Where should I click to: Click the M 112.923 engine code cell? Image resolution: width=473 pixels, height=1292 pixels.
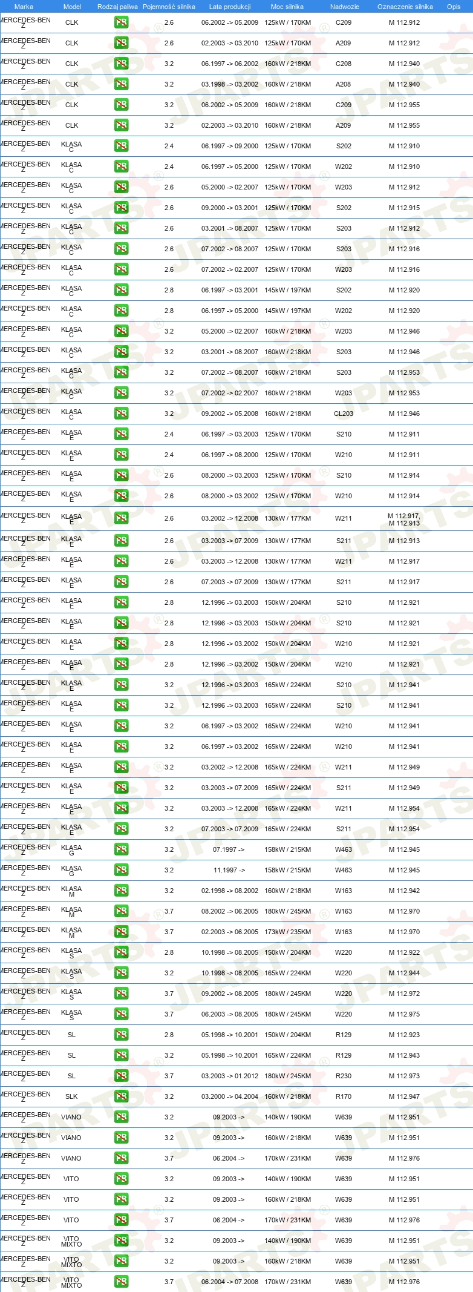point(404,1035)
